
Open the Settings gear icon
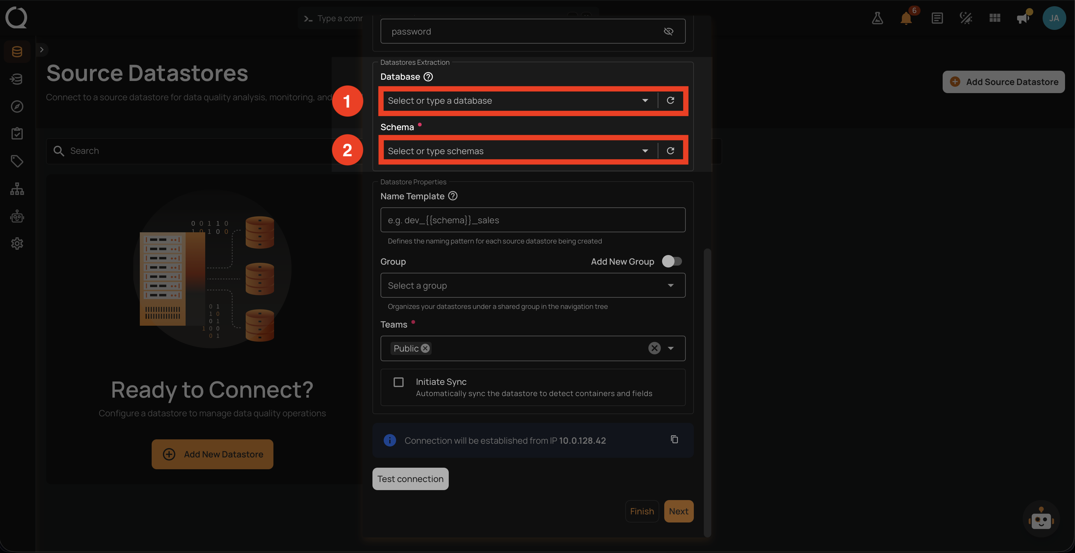(x=17, y=244)
